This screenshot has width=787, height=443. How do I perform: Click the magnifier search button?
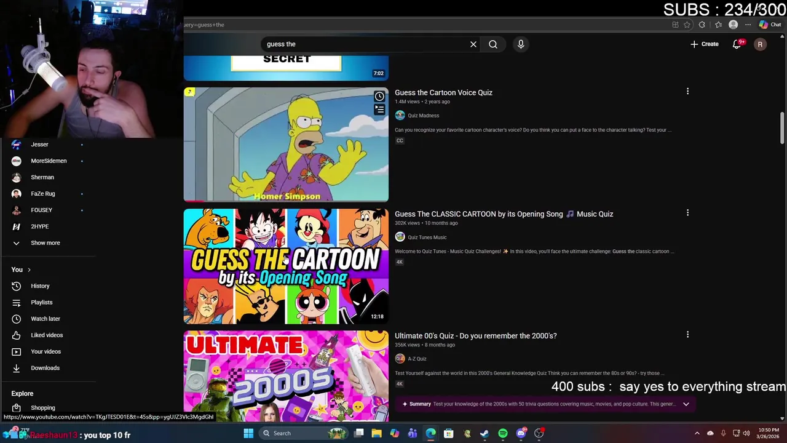[x=493, y=44]
